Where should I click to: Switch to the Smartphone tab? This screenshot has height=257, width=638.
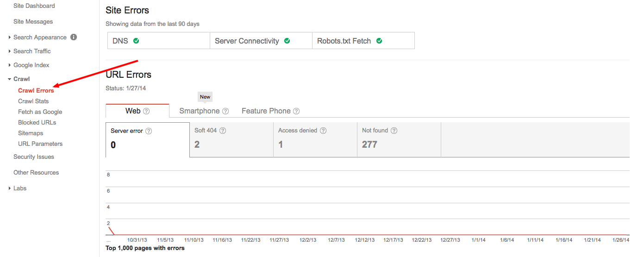pyautogui.click(x=199, y=111)
